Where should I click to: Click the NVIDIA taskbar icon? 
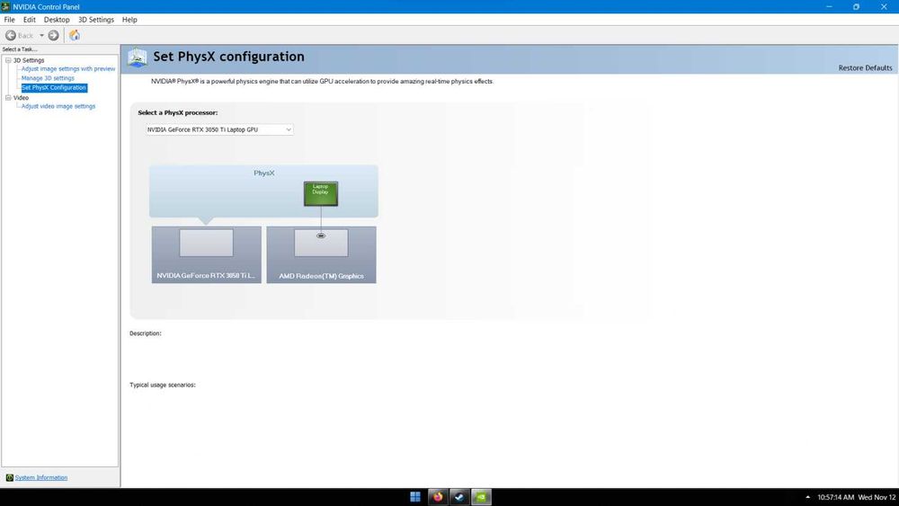pyautogui.click(x=481, y=497)
